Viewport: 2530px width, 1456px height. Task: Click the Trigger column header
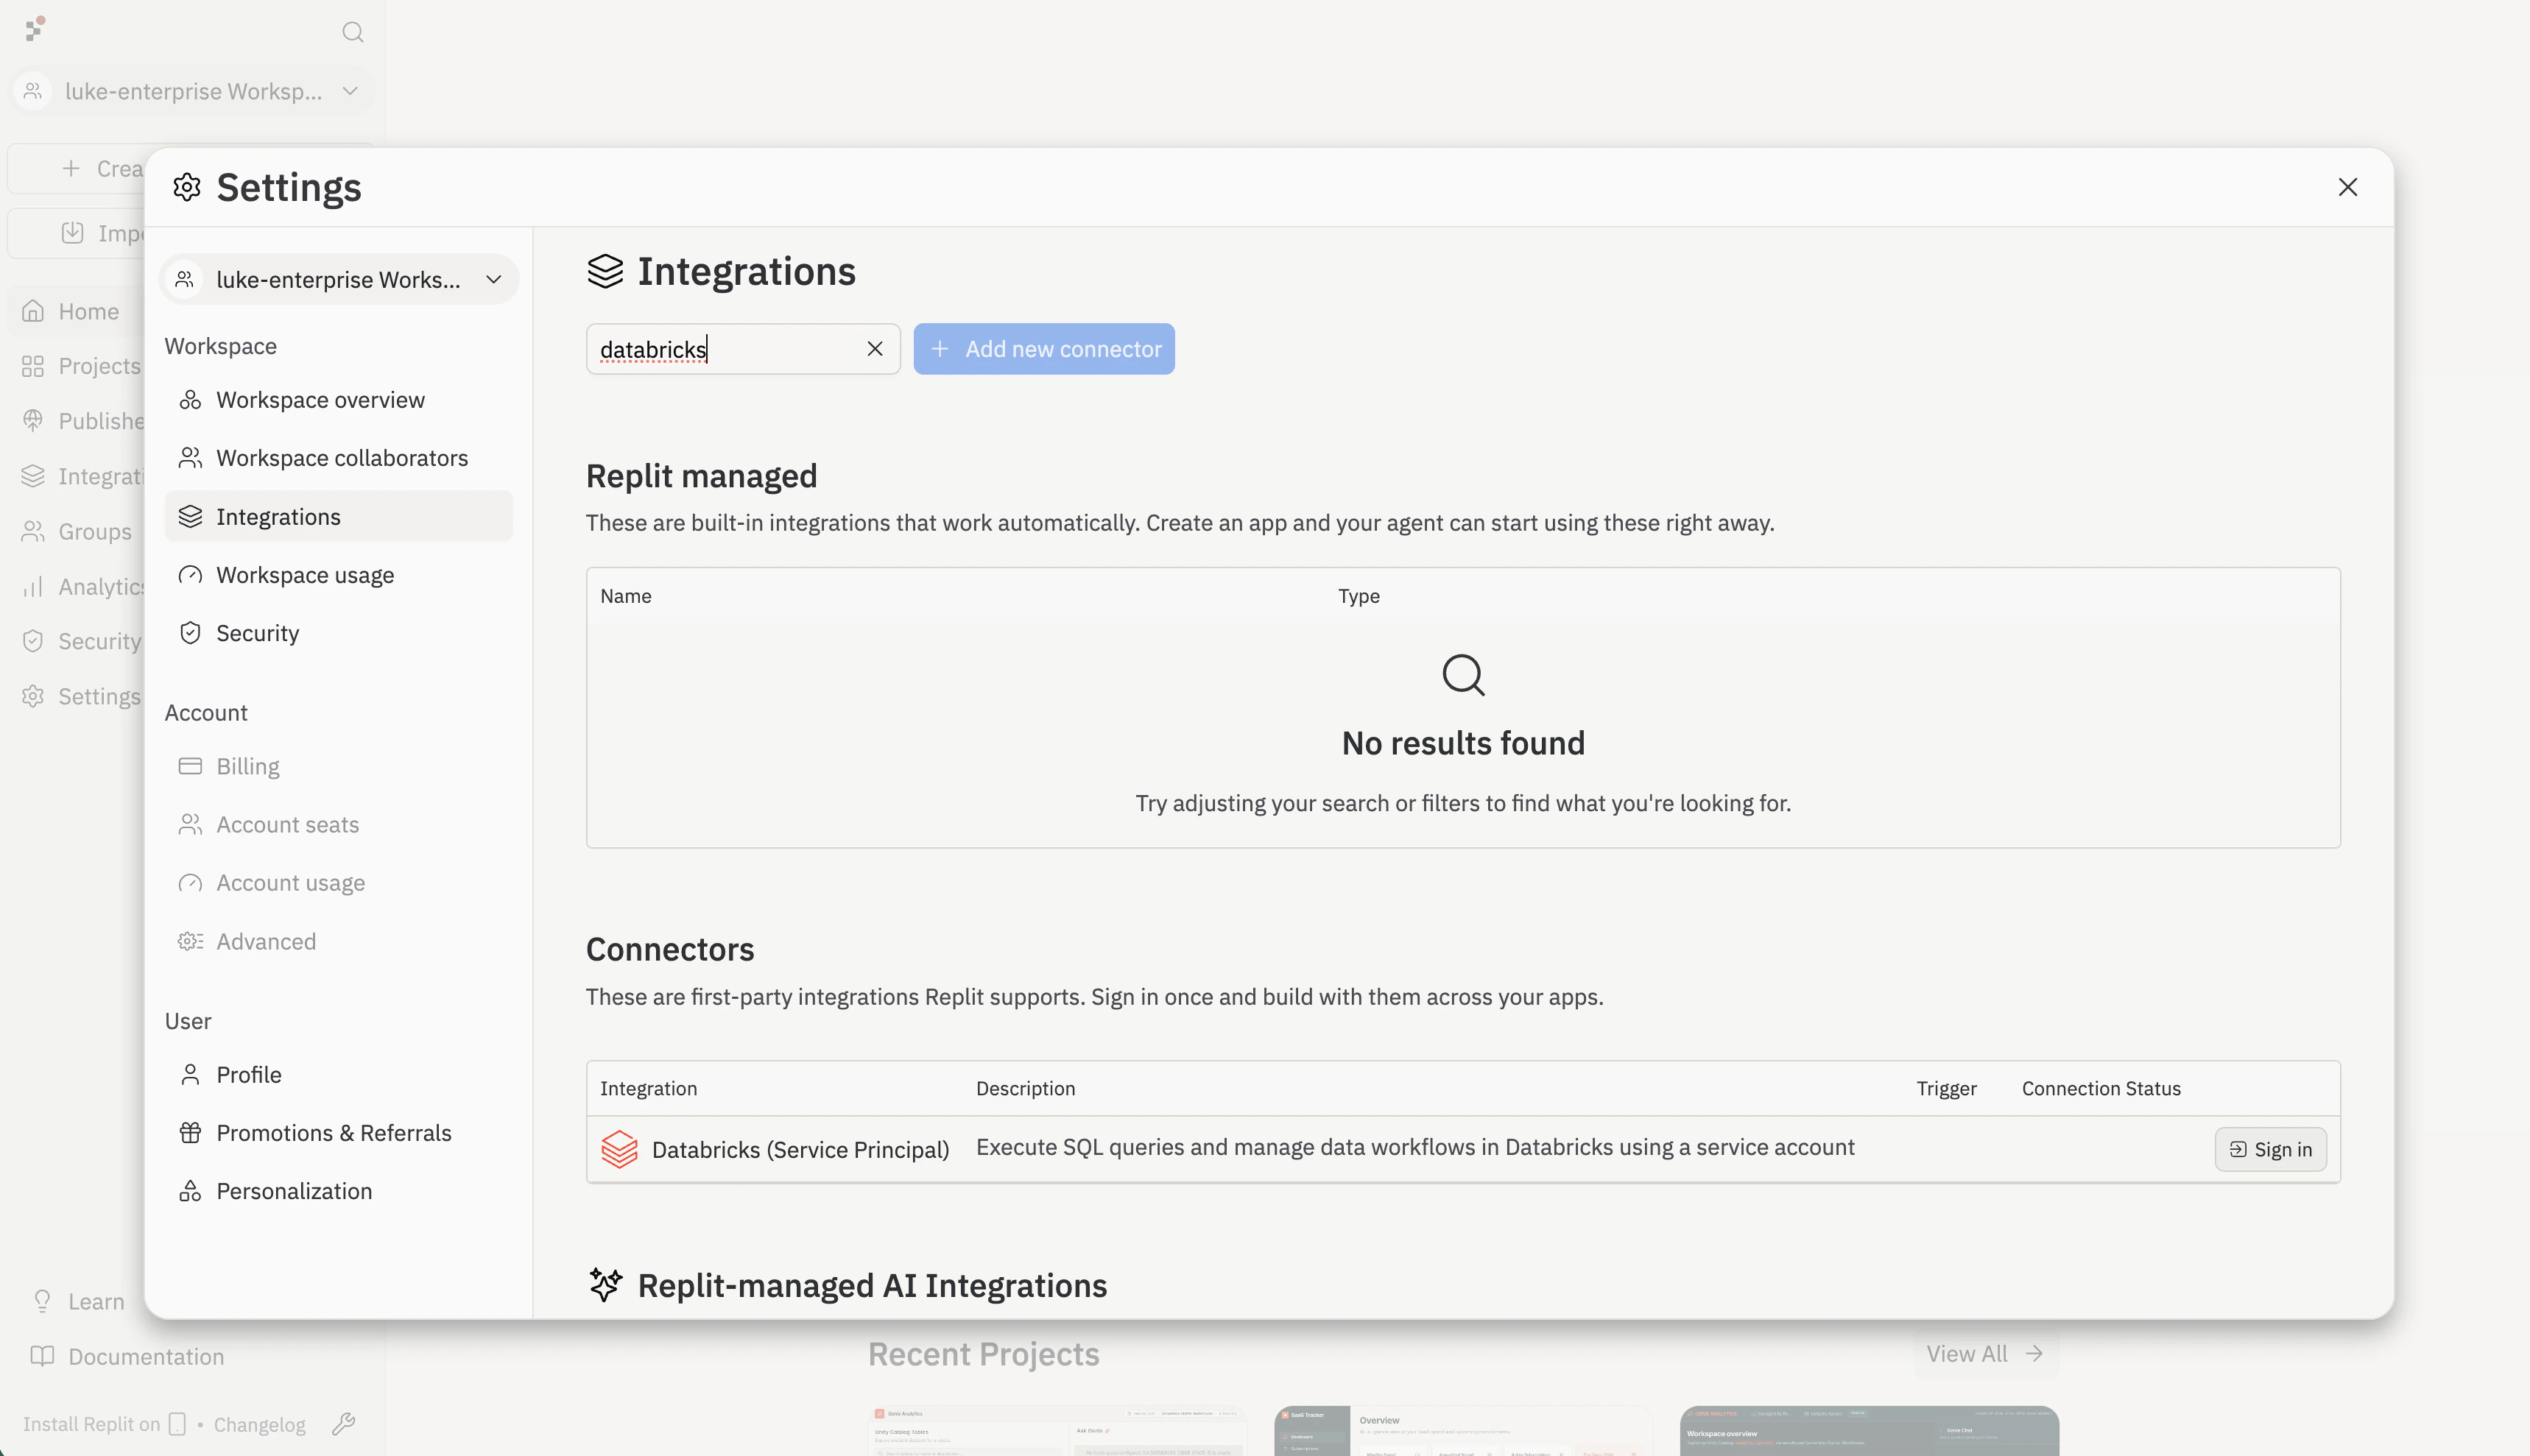coord(1946,1088)
